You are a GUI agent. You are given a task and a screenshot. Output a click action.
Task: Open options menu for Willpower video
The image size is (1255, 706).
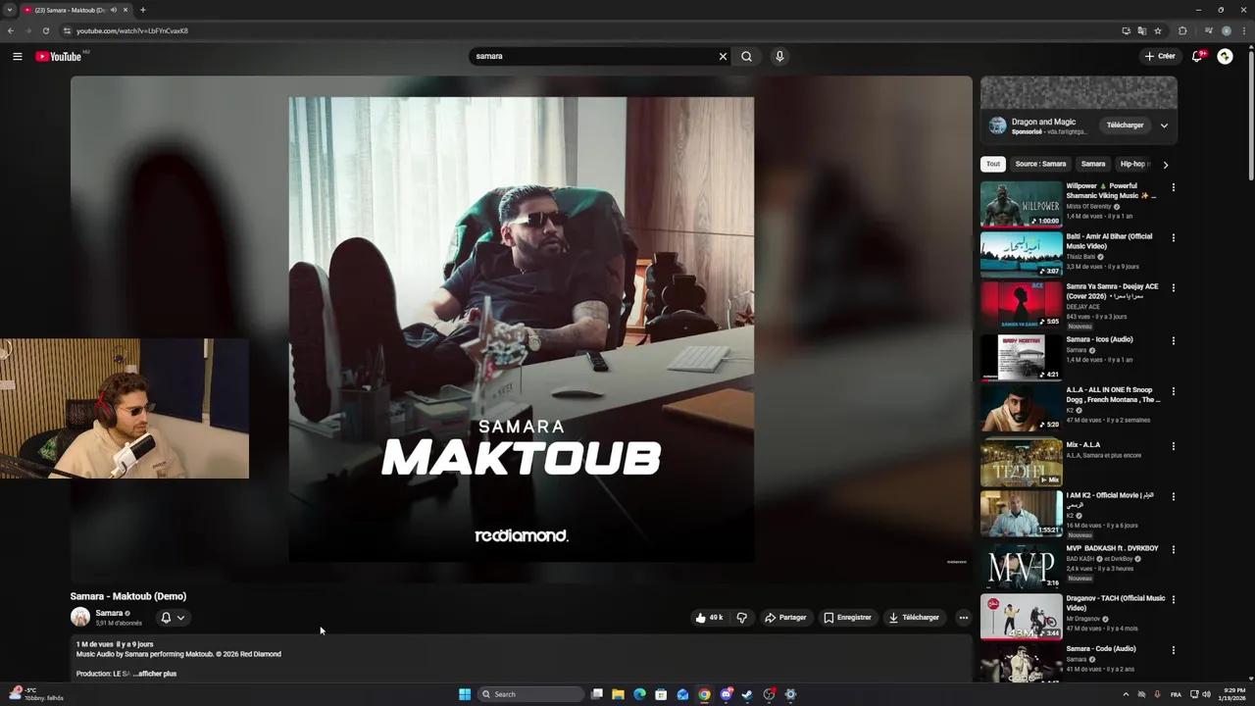point(1173,187)
